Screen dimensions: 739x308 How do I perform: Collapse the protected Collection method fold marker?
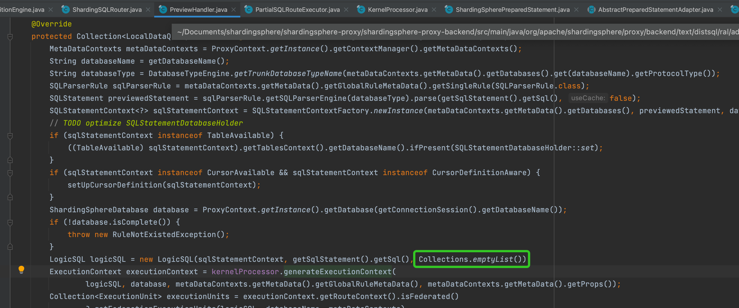[x=10, y=36]
